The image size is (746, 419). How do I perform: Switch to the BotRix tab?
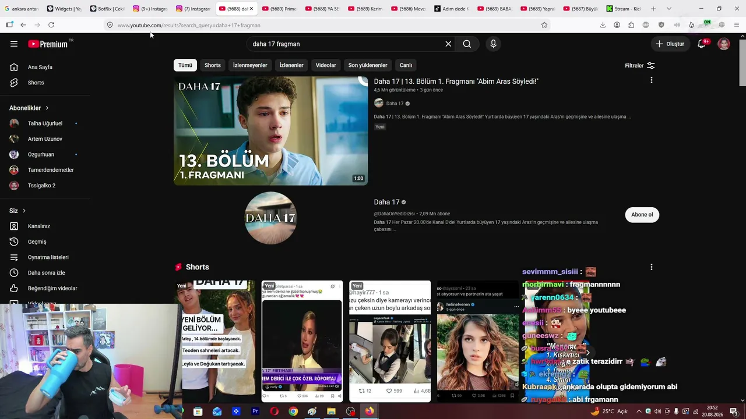point(107,9)
